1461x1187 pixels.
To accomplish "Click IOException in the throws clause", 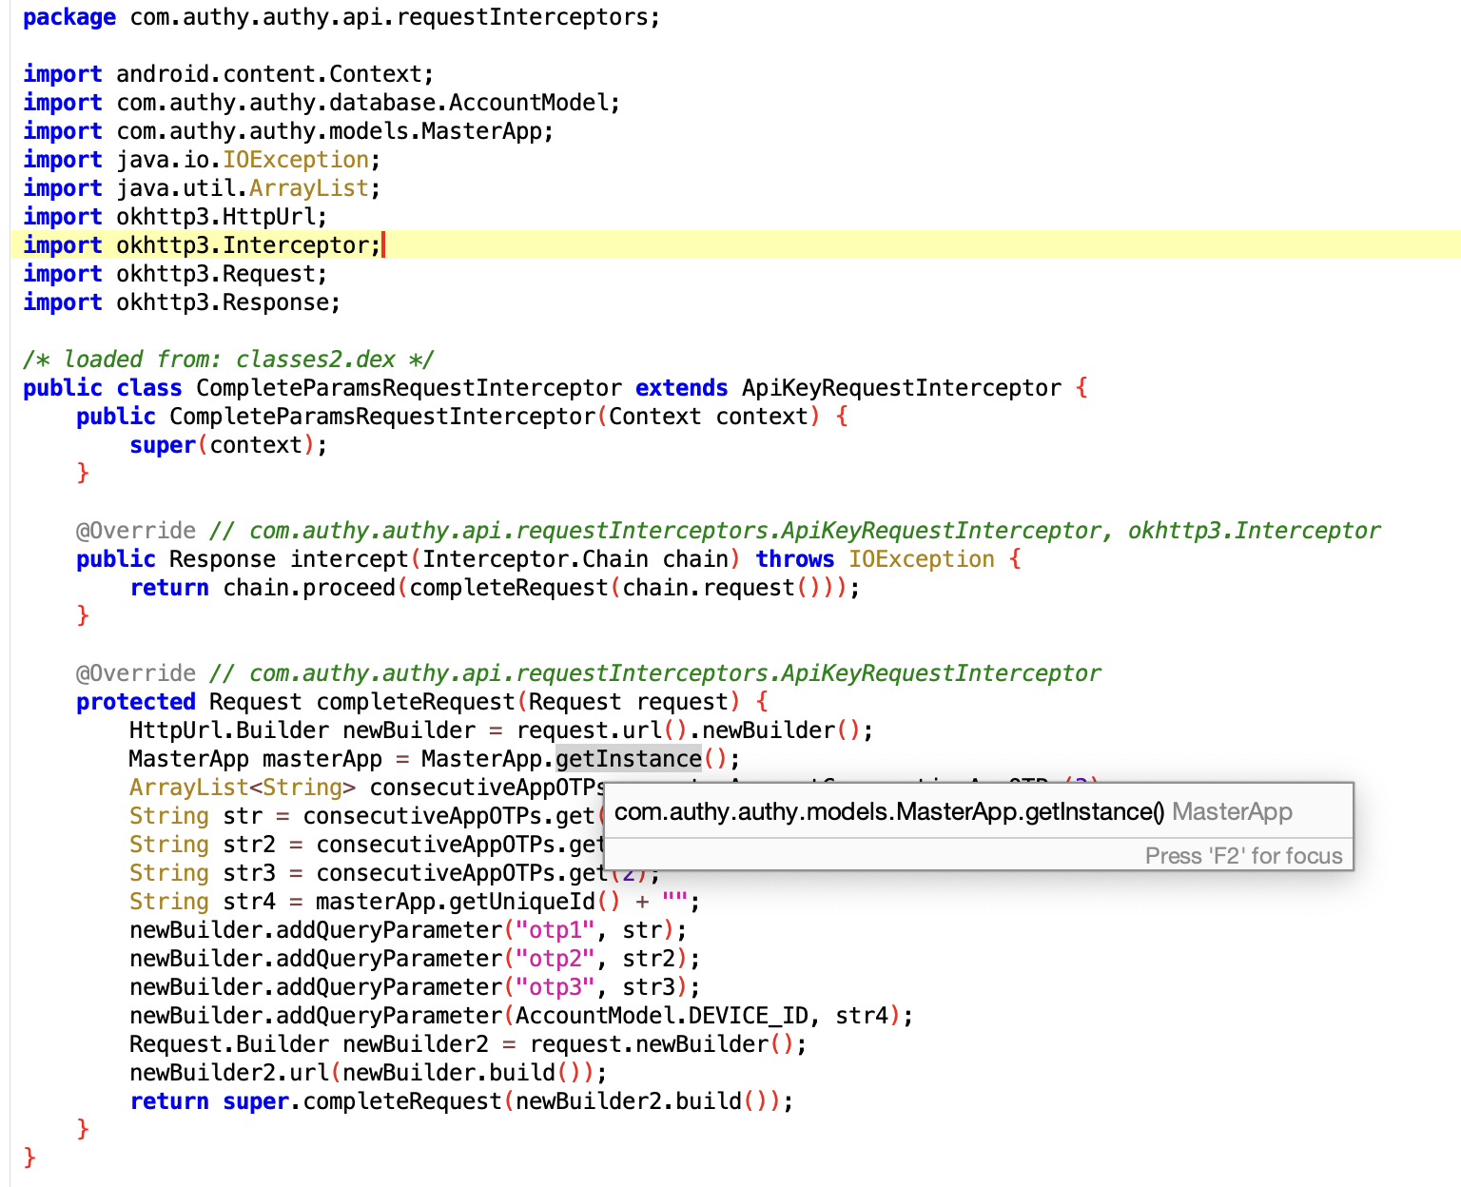I will point(922,559).
